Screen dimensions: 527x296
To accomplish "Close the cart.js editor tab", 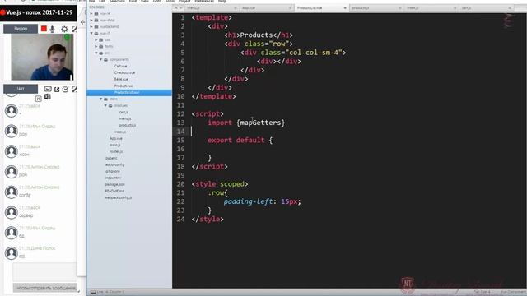I will point(510,7).
